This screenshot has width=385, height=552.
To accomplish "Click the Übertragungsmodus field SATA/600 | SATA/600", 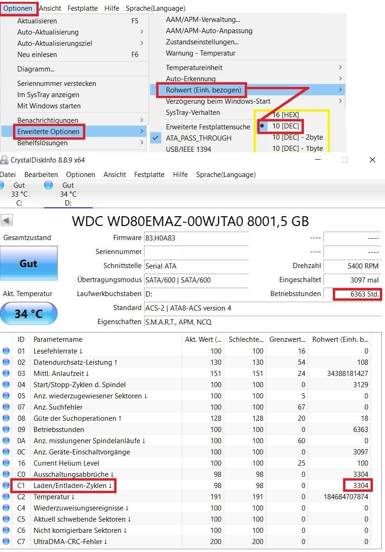I will click(196, 280).
